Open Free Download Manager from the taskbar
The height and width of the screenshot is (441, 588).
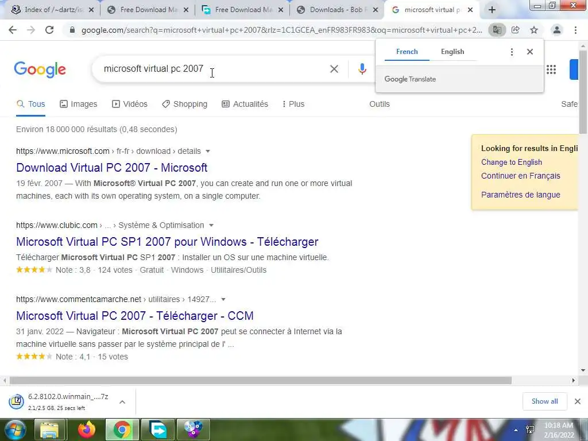point(158,430)
